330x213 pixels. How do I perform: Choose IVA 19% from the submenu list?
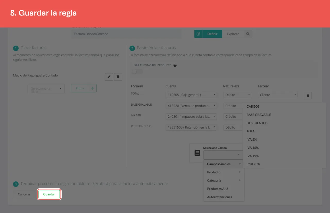pos(285,156)
